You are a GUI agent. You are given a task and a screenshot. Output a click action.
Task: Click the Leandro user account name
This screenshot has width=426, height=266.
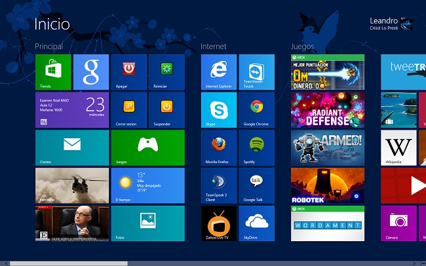point(383,21)
